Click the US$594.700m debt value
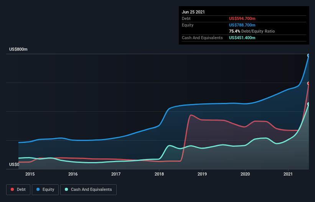315x202 pixels. pyautogui.click(x=242, y=18)
